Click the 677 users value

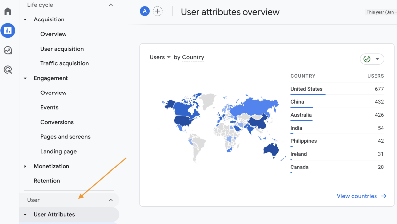pyautogui.click(x=379, y=89)
